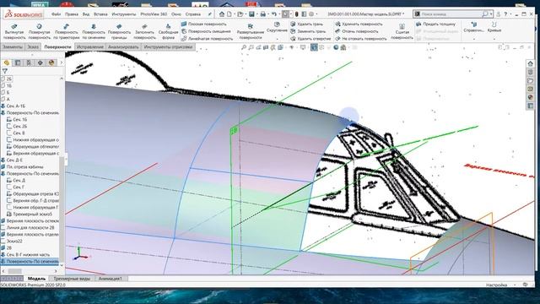
Task: Open the PhotoView 360 menu
Action: 154,14
